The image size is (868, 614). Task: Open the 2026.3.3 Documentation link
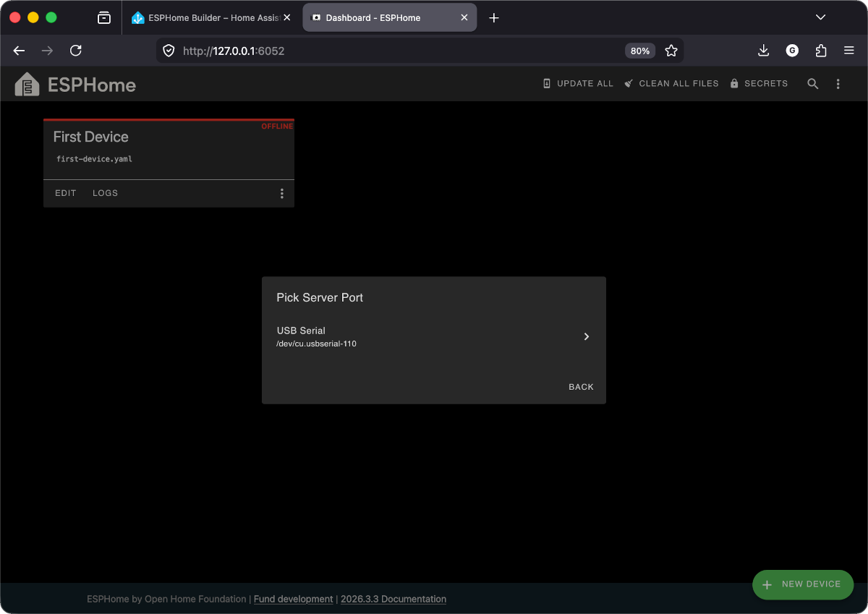(393, 599)
